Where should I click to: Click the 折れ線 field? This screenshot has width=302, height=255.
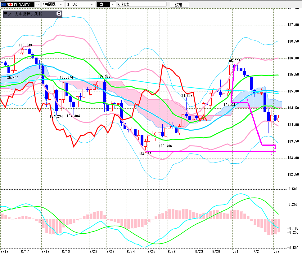142,4
